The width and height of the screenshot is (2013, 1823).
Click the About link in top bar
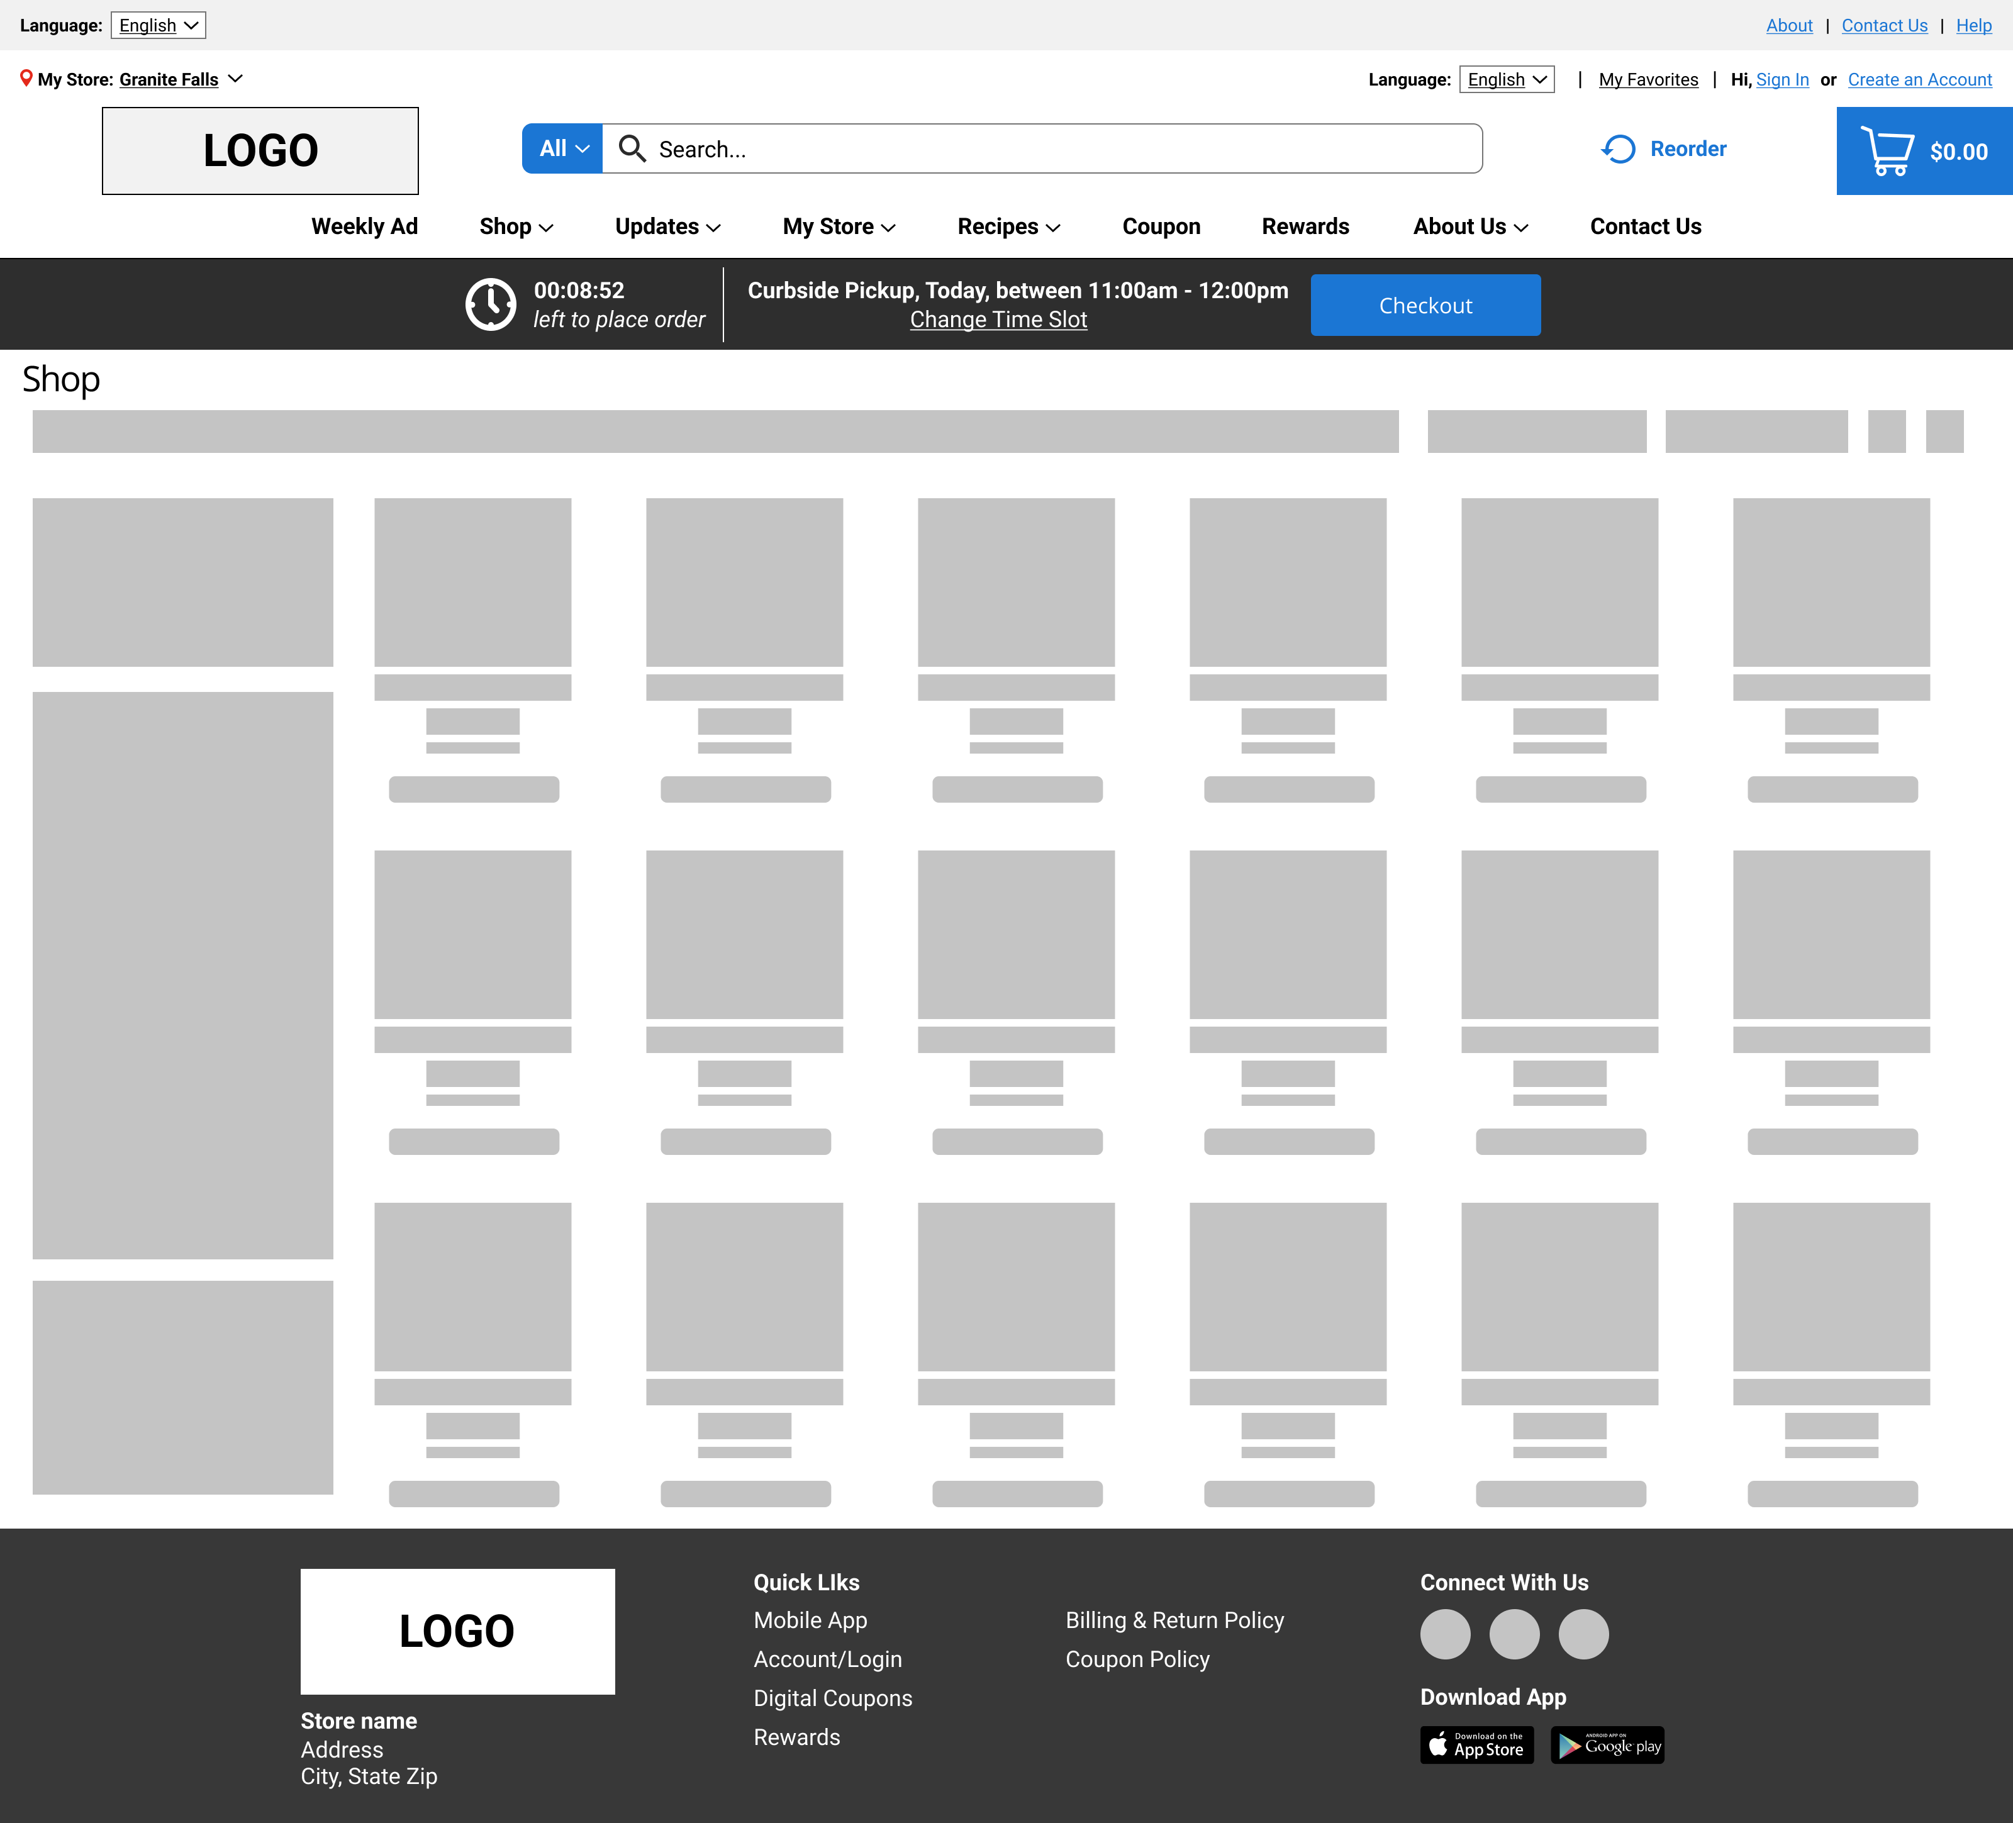(x=1789, y=26)
